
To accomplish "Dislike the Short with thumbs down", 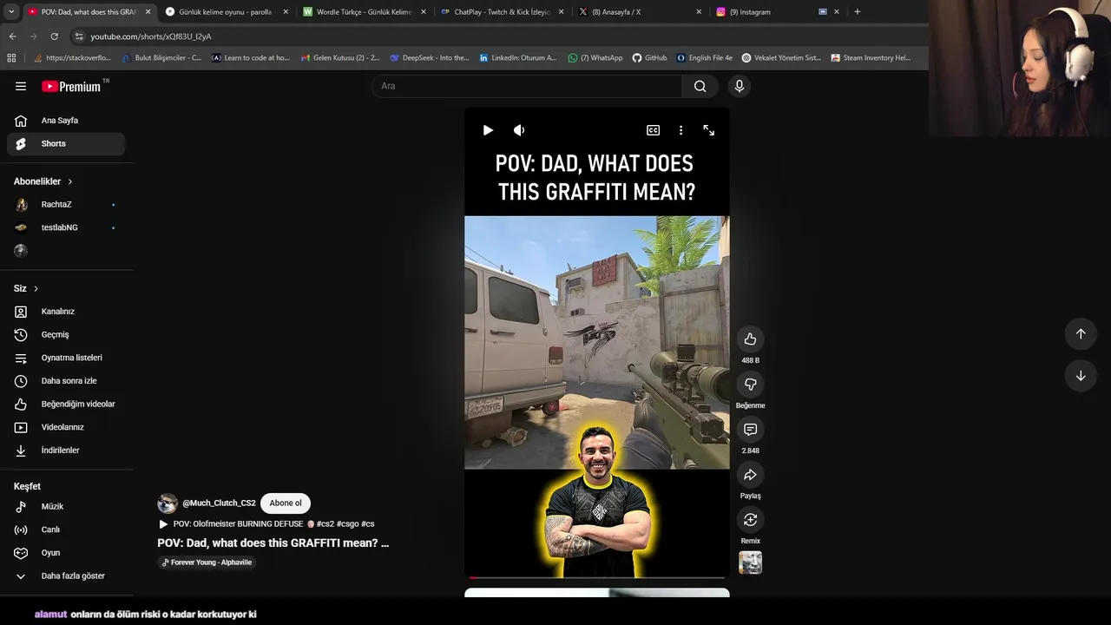I will click(750, 384).
